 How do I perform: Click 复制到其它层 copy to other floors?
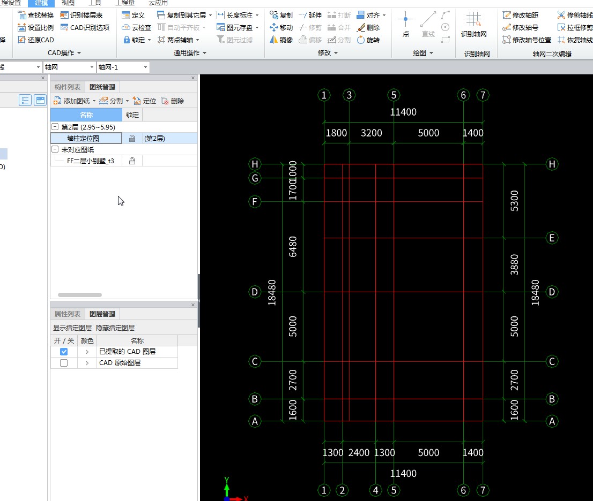pyautogui.click(x=182, y=15)
